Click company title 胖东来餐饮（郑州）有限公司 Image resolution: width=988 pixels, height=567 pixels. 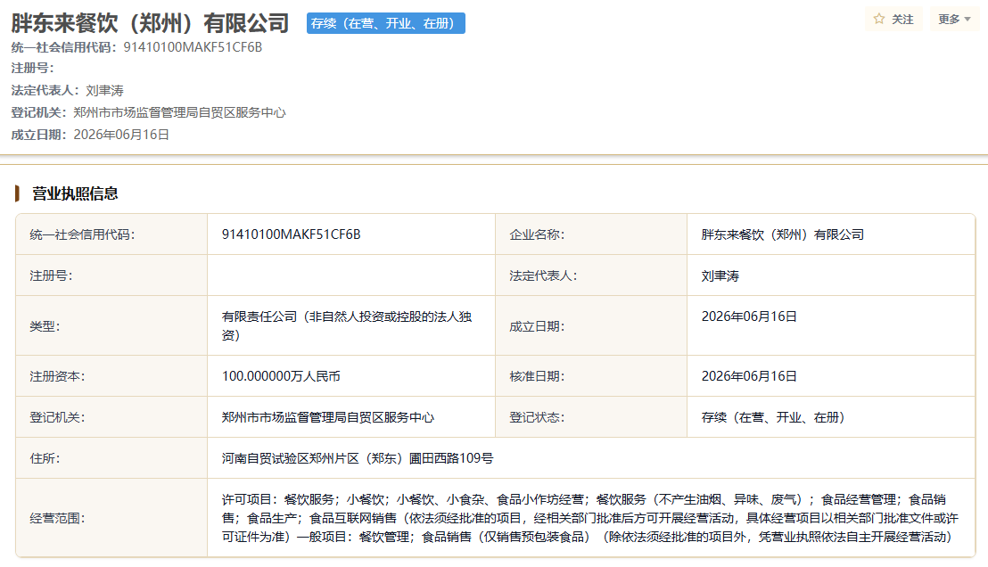coord(150,23)
